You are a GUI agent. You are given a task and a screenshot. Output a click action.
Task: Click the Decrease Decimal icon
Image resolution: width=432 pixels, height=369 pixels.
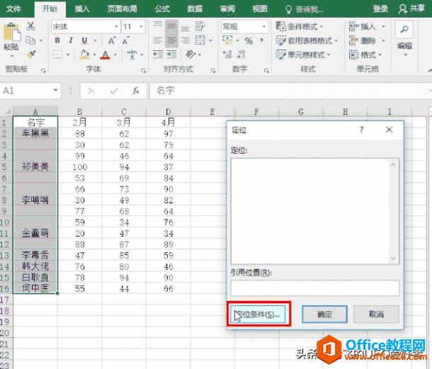[x=241, y=55]
